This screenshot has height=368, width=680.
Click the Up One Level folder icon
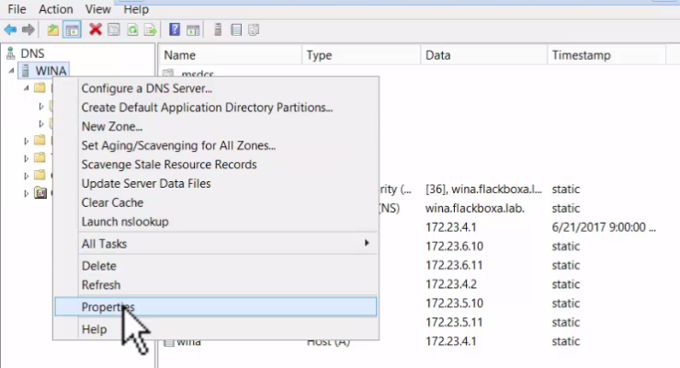pyautogui.click(x=52, y=30)
